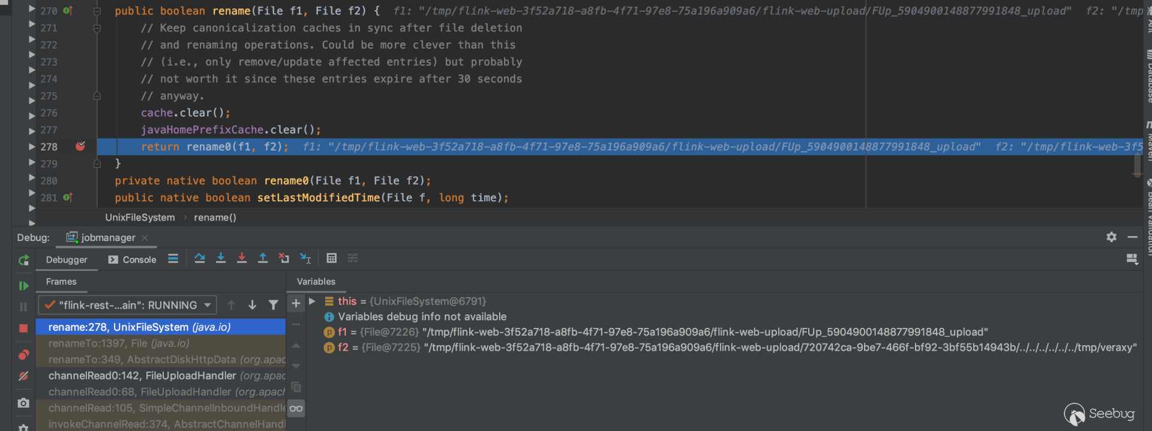Open the Evaluate Expression calculator icon
1152x431 pixels.
(x=331, y=258)
